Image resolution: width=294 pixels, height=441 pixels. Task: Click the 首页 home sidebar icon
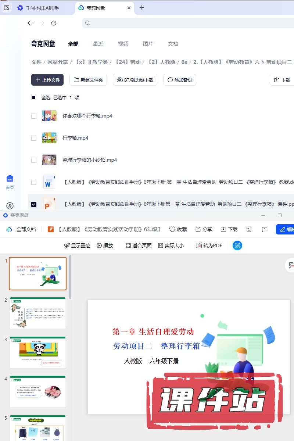[10, 182]
